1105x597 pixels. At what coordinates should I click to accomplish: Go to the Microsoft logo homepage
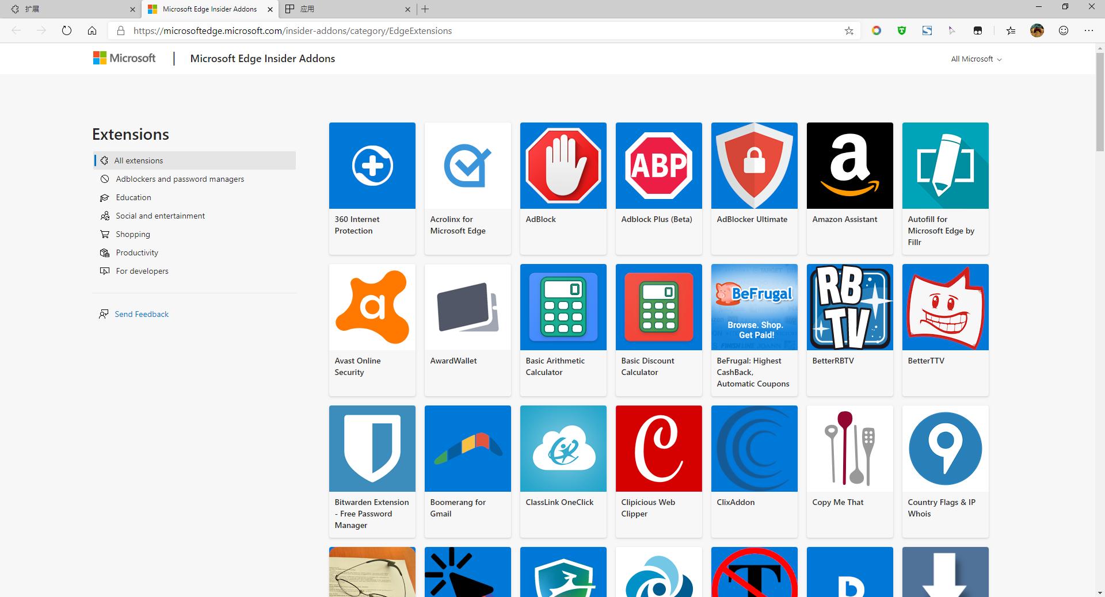point(124,58)
